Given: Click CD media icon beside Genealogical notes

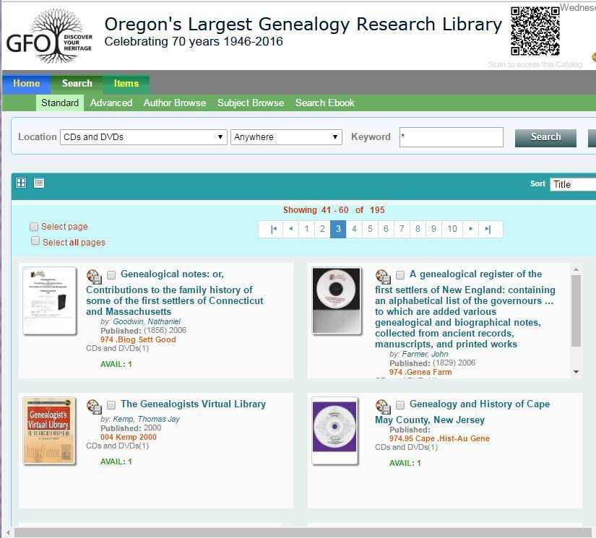Looking at the screenshot, I should [94, 277].
